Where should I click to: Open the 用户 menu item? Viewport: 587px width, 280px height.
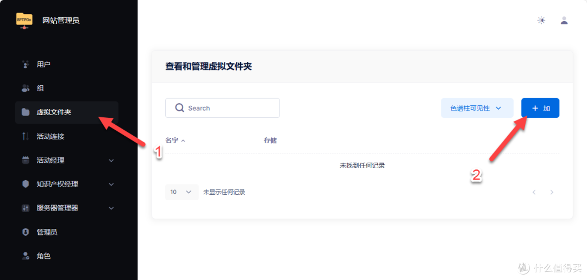(67, 64)
